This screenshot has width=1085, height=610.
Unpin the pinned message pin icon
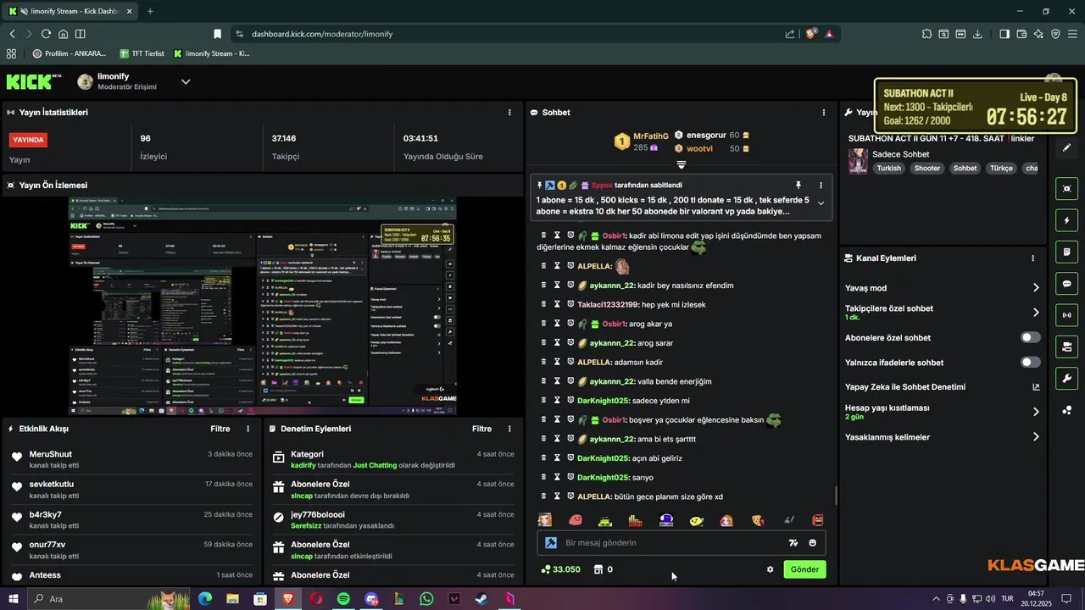coord(798,185)
